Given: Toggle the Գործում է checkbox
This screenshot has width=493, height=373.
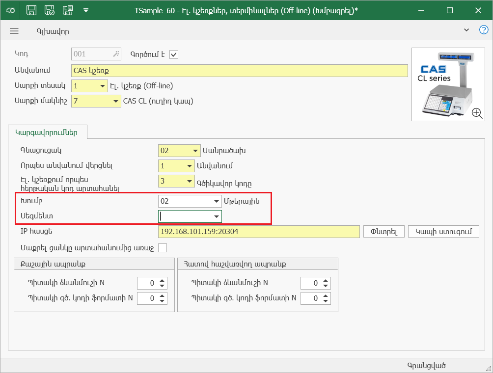Looking at the screenshot, I should click(174, 54).
